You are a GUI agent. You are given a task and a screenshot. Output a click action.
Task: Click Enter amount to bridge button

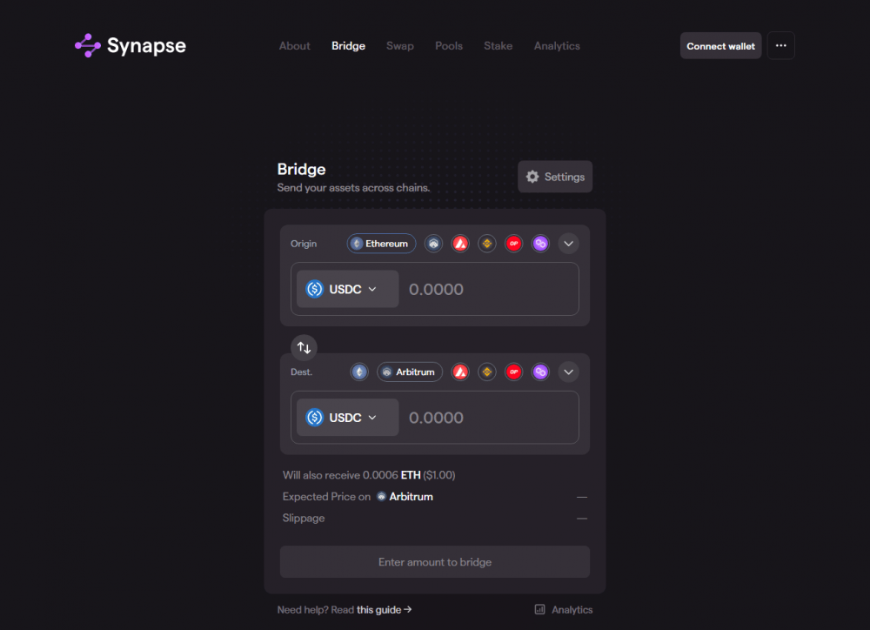(x=434, y=562)
